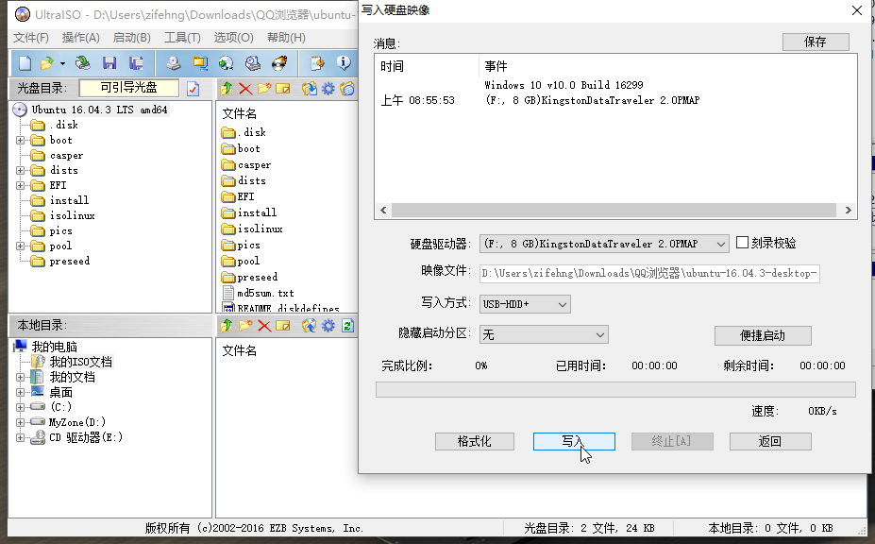Expand the CD 驱动器(E:) node
This screenshot has height=544, width=875.
20,437
